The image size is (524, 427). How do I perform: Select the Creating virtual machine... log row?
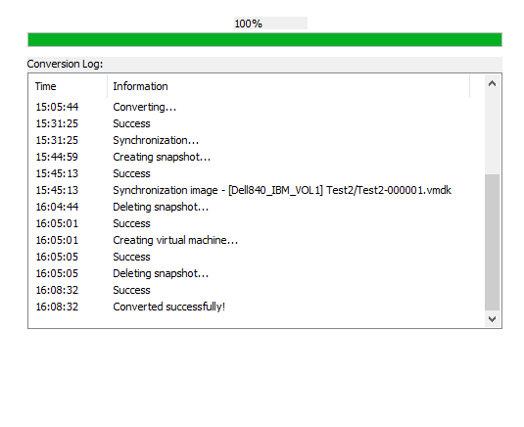[x=257, y=240]
